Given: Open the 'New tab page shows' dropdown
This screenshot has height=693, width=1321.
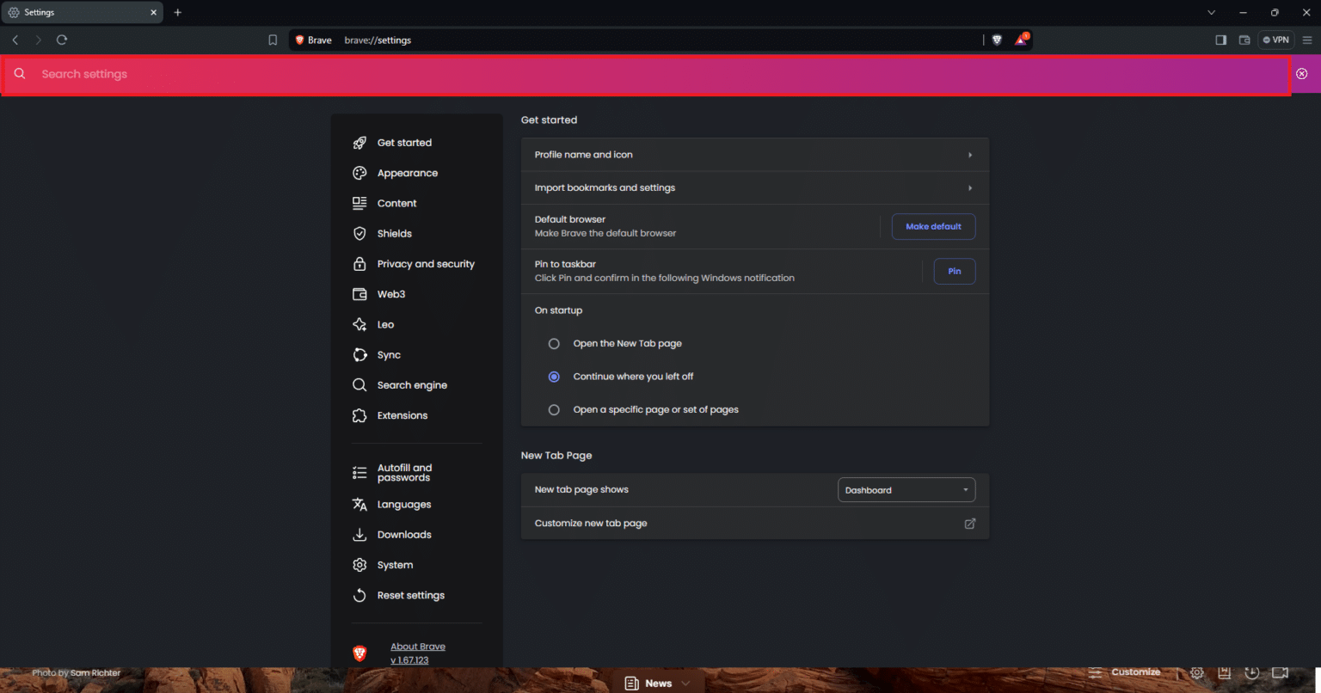Looking at the screenshot, I should click(x=906, y=489).
